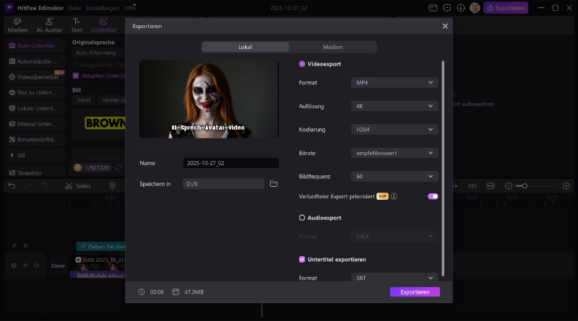
Task: Select Auto-Untertitel in sidebar
Action: [35, 45]
